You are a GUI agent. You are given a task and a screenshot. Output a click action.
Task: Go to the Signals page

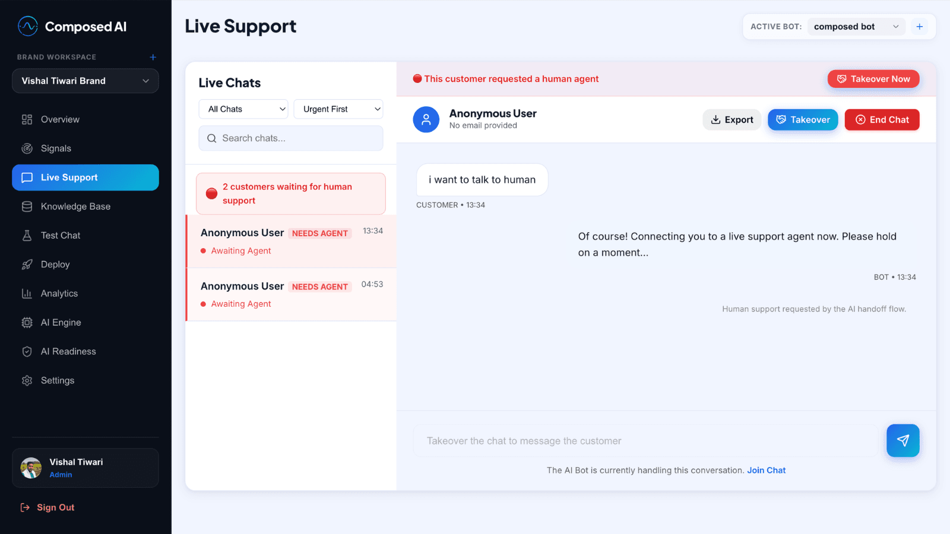coord(85,148)
